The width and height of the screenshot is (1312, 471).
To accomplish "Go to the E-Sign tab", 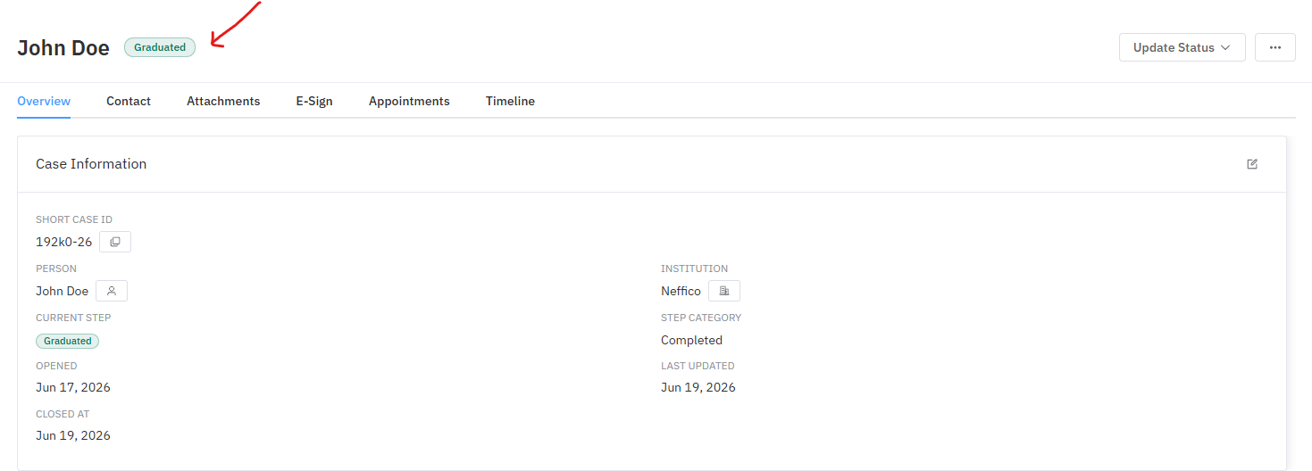I will [x=314, y=101].
